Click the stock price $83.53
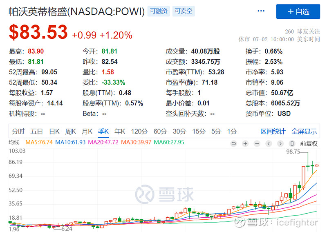The width and height of the screenshot is (327, 232). 38,32
